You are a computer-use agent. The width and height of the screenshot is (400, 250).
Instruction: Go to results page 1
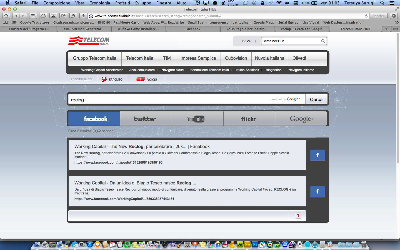coord(298,216)
